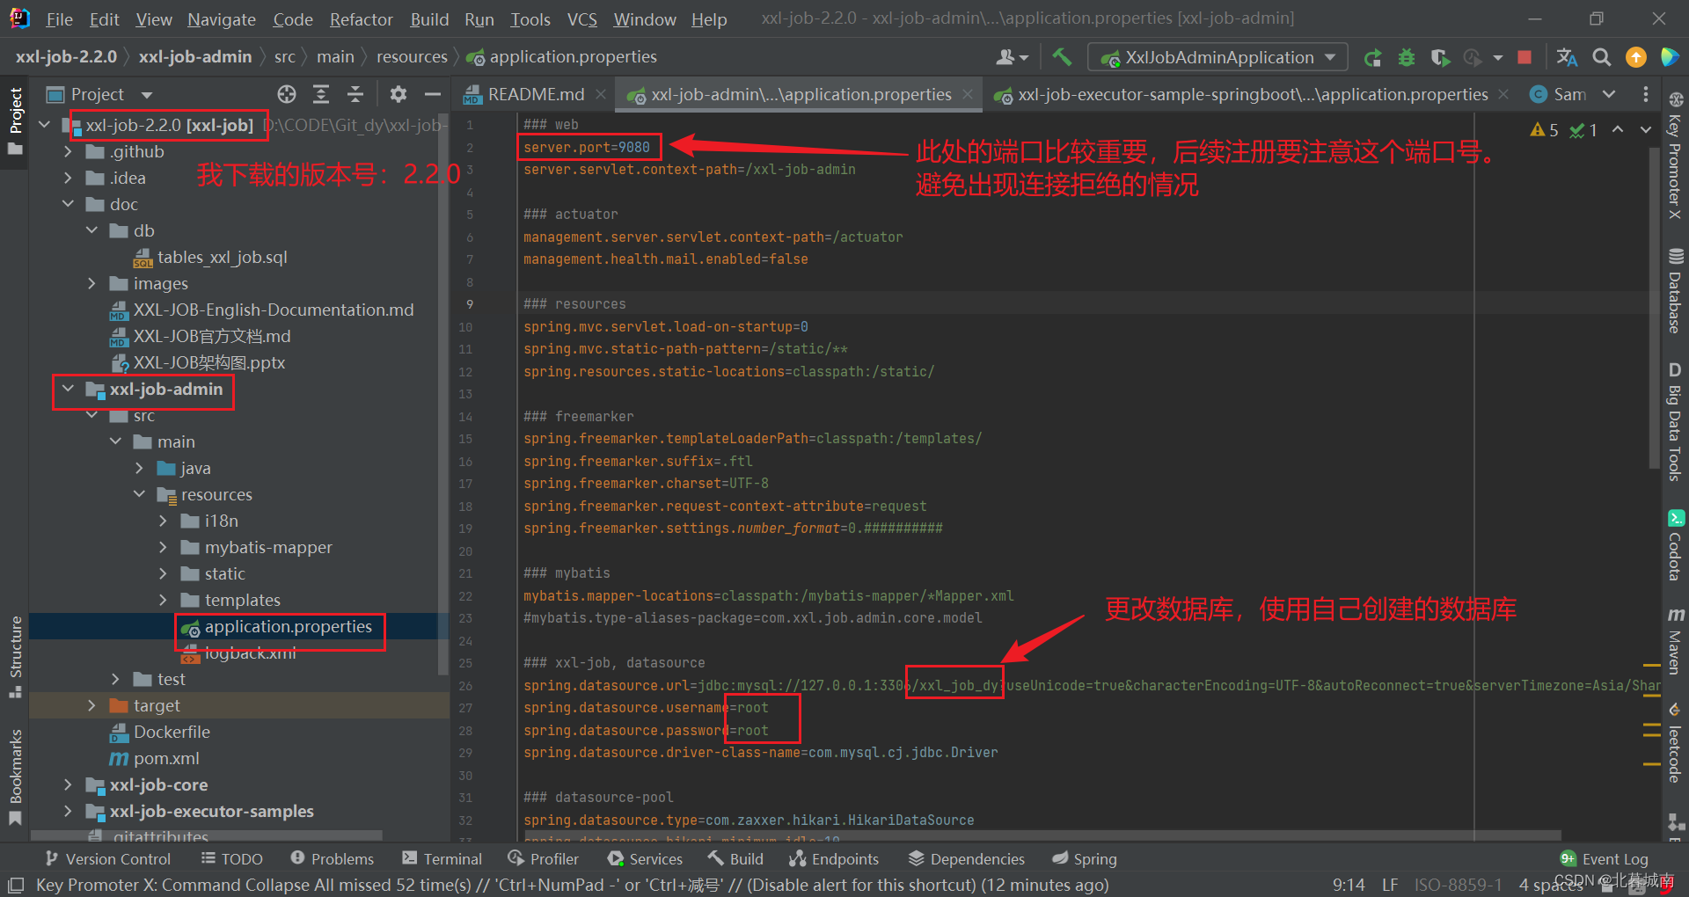Expand all project tree nodes icon

(321, 94)
